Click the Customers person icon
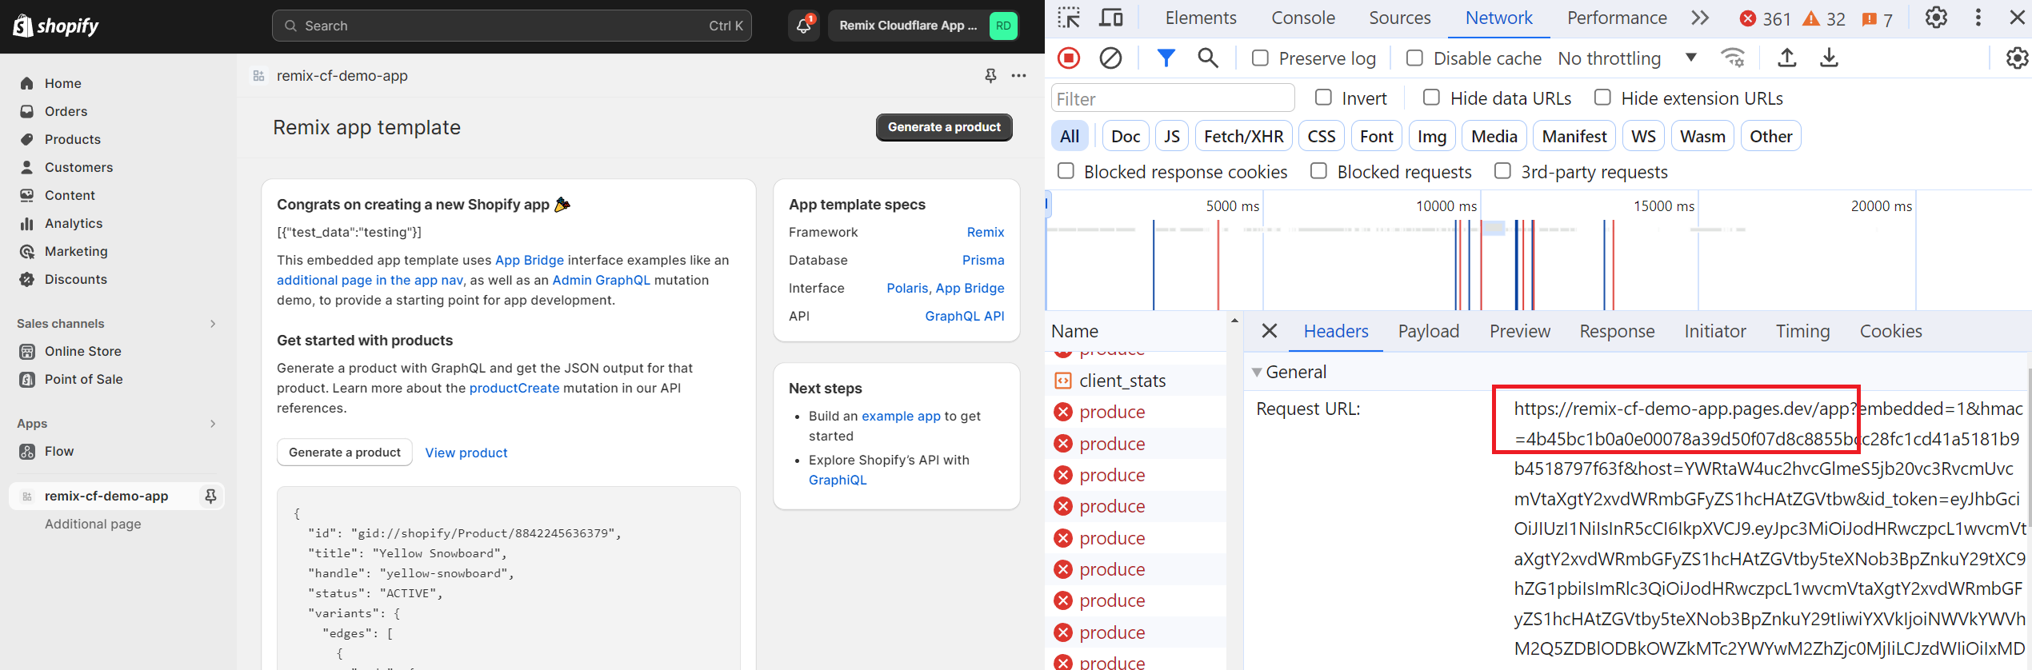 coord(27,167)
